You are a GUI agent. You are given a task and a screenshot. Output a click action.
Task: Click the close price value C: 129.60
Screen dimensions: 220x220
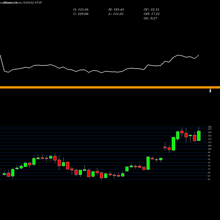81,14
